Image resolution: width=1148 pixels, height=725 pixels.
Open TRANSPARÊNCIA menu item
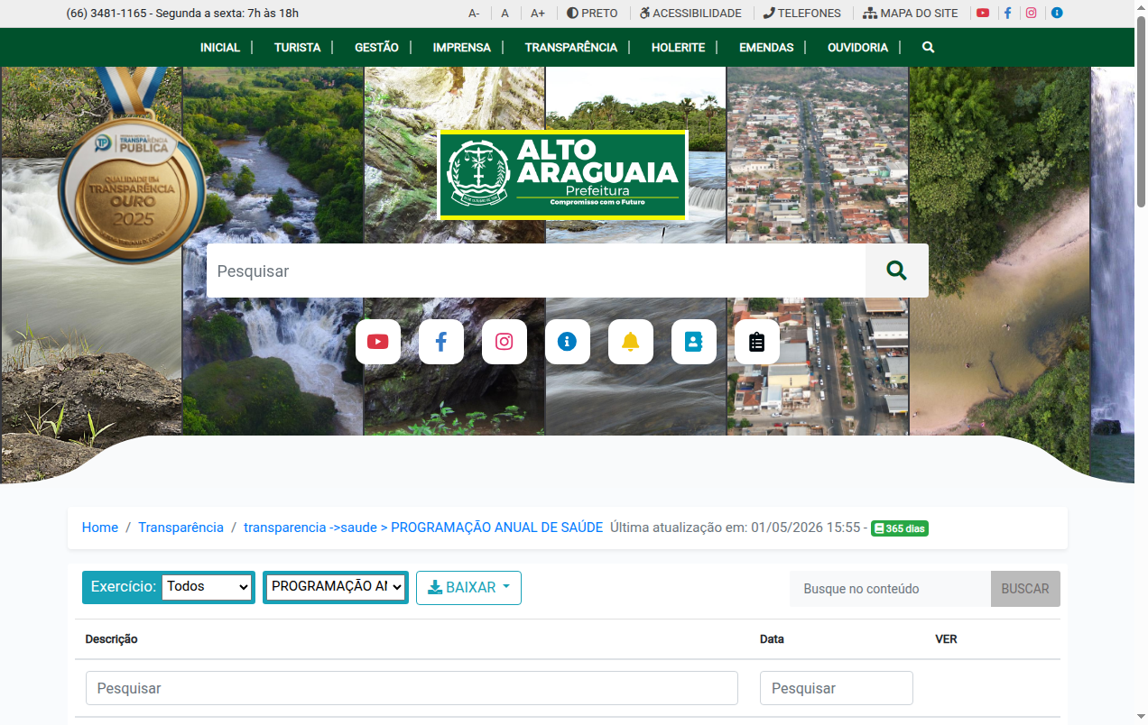(x=571, y=47)
